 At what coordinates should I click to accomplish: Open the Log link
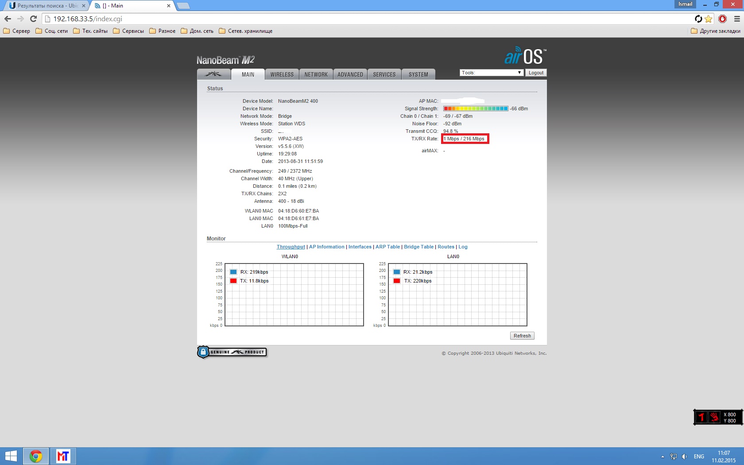click(463, 247)
